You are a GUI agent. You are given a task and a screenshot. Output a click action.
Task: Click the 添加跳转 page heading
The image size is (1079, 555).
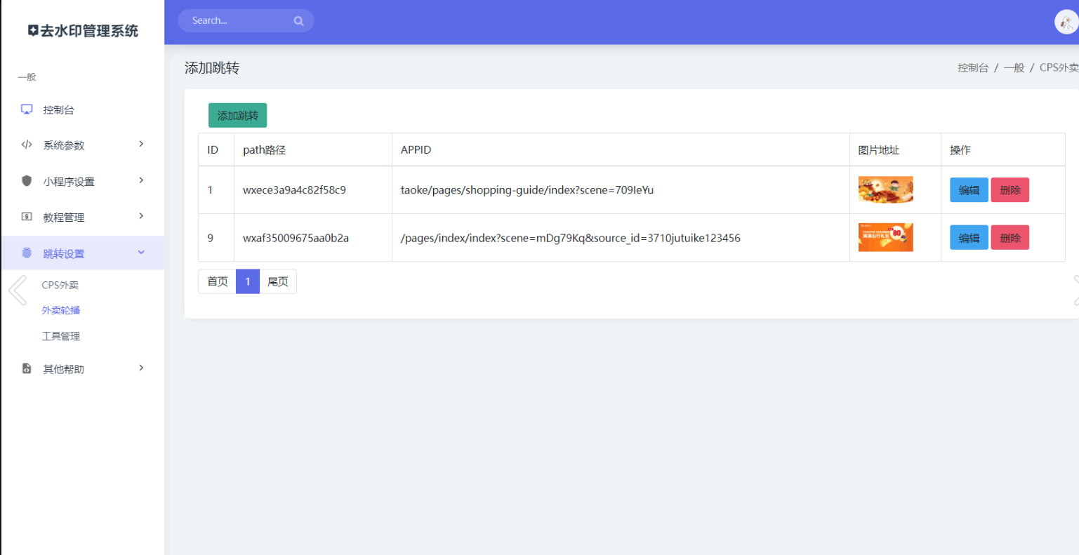212,68
